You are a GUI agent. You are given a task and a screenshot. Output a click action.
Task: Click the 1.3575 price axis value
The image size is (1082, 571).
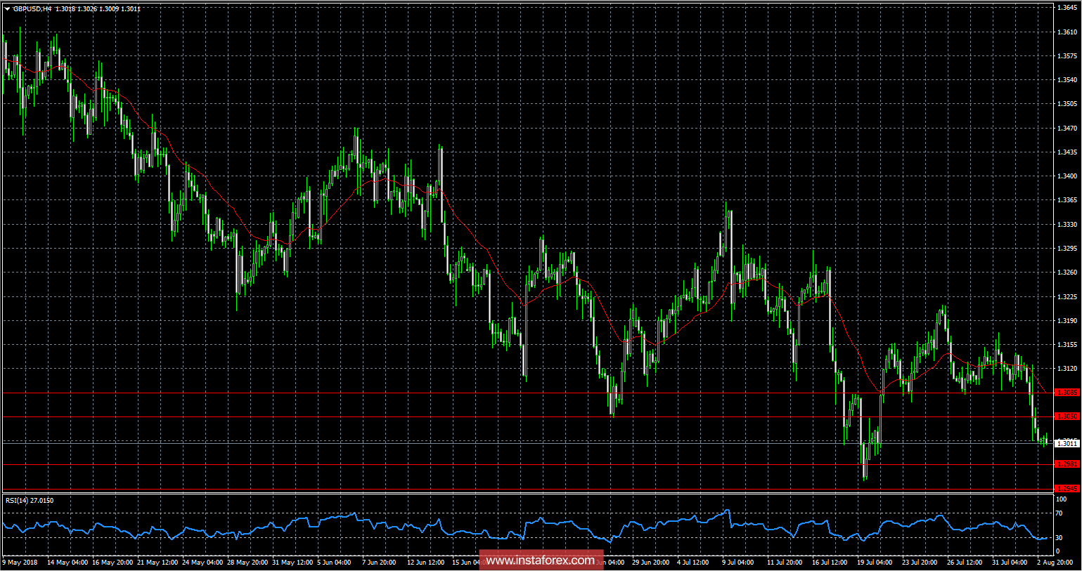pos(1067,56)
